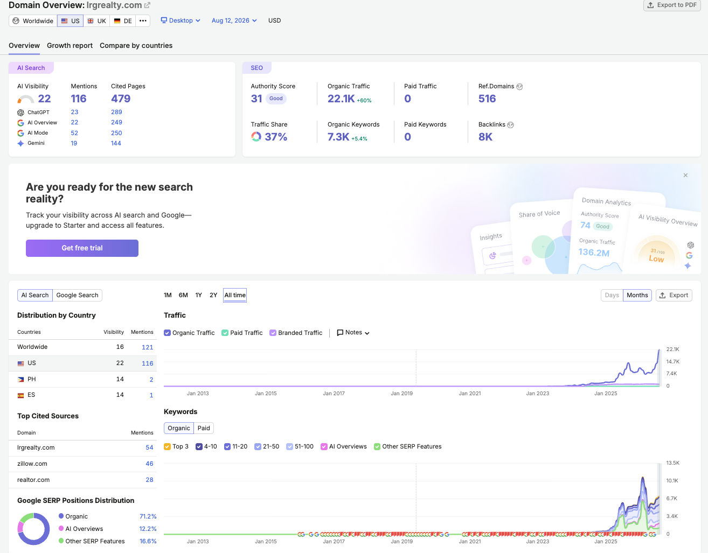Click the Gemini sparkle icon
The height and width of the screenshot is (553, 708).
pyautogui.click(x=20, y=143)
